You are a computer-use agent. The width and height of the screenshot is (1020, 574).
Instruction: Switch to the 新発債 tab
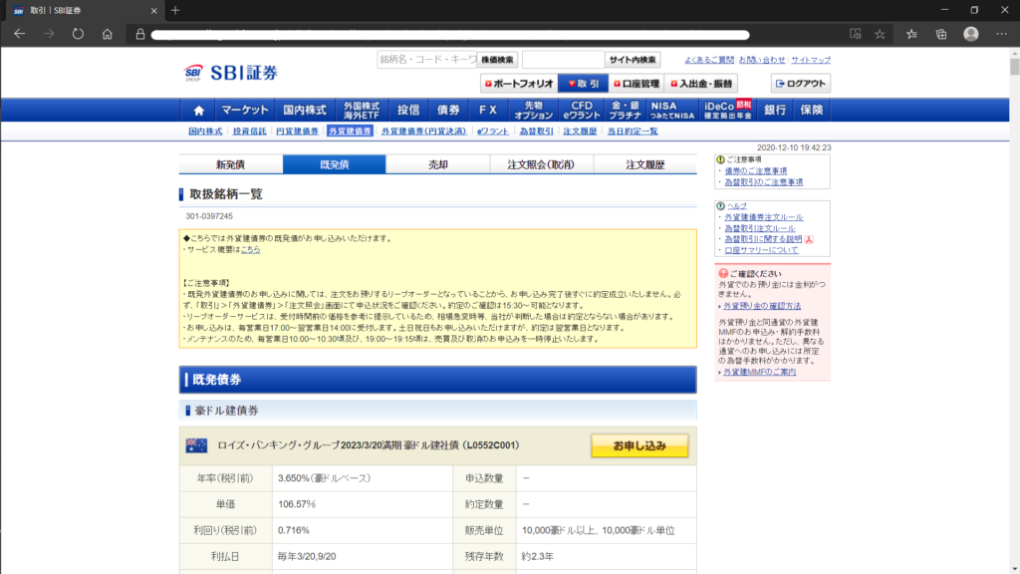(230, 164)
